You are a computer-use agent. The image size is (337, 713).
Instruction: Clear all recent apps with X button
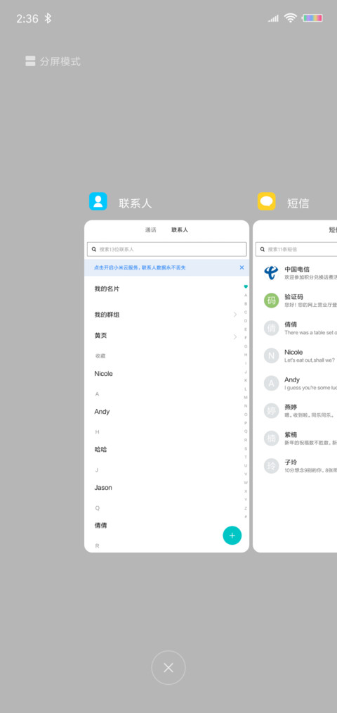pyautogui.click(x=168, y=667)
